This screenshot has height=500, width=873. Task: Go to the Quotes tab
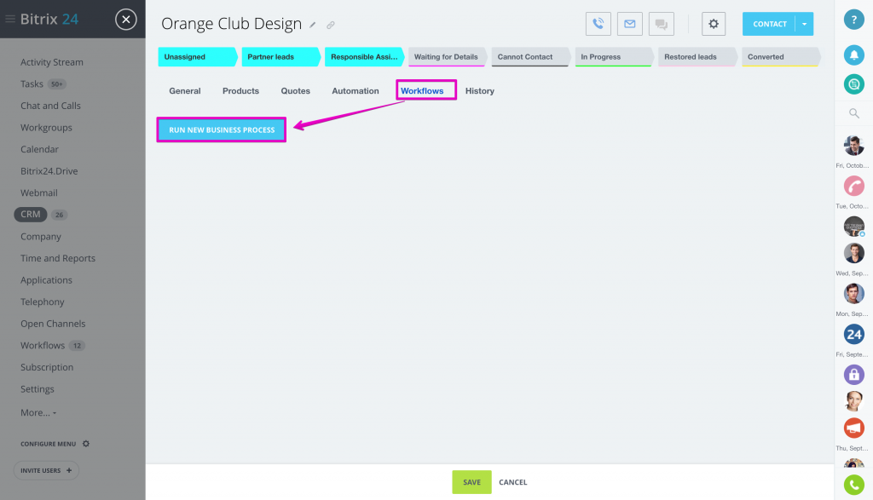[295, 90]
